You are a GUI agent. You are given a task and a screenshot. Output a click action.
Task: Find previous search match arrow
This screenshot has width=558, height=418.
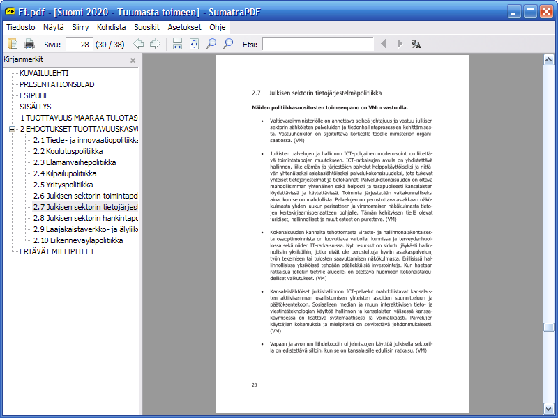click(x=383, y=44)
